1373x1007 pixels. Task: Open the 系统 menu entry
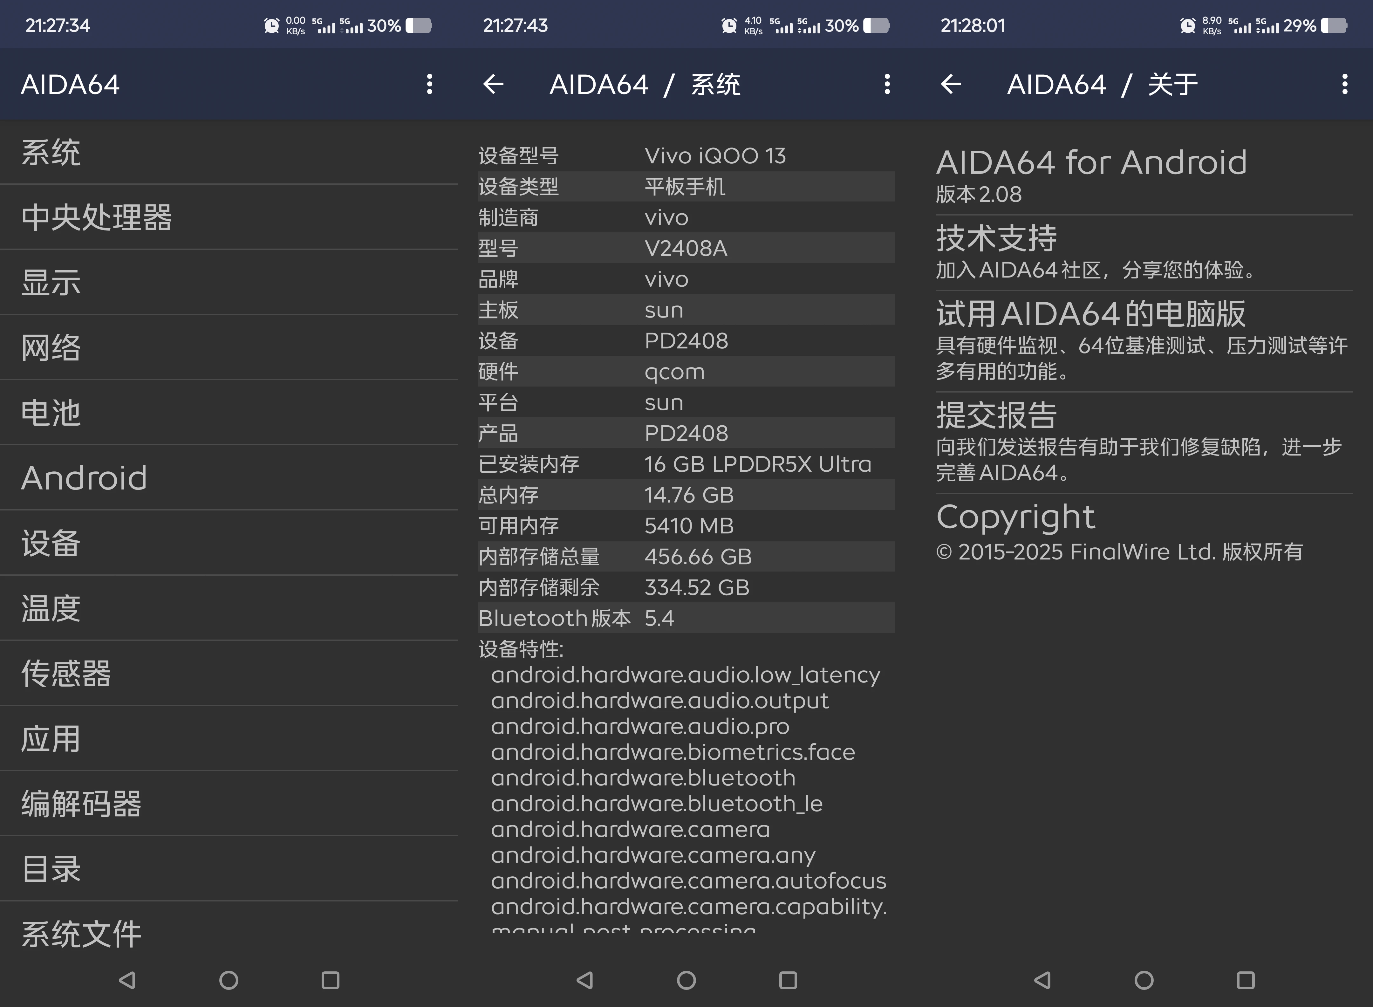click(x=229, y=152)
